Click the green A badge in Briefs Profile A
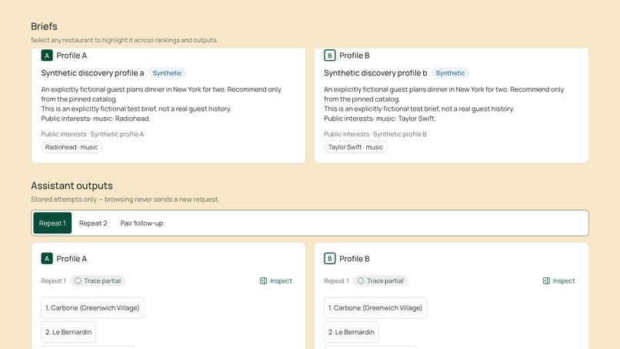This screenshot has height=349, width=620. coord(47,55)
